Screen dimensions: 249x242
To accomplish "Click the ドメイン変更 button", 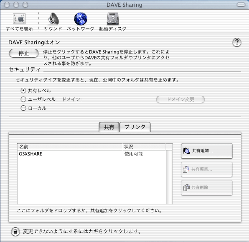I will 180,99.
